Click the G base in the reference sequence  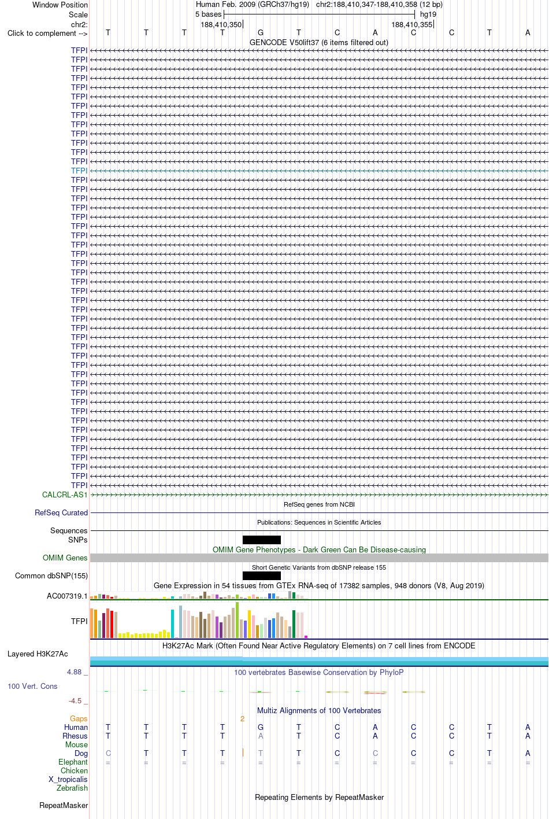click(x=261, y=32)
